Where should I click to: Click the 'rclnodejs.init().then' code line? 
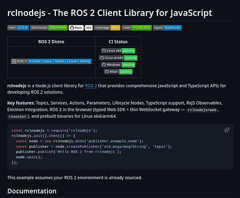click(x=43, y=136)
